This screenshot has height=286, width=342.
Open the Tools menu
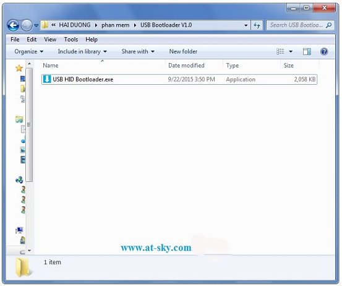[x=71, y=40]
